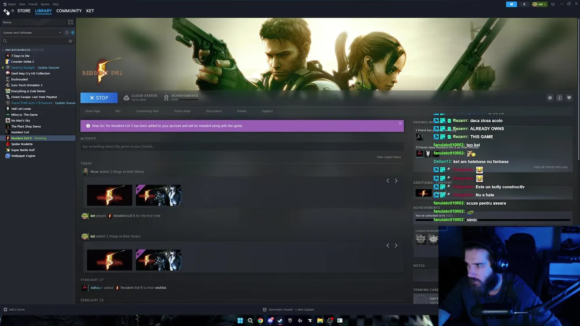Image resolution: width=580 pixels, height=326 pixels.
Task: Open Downloads Paused status bar
Action: [x=289, y=310]
